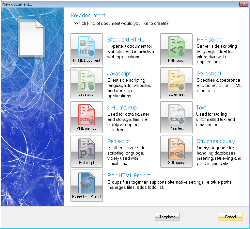
Task: Click the Structured query heading link
Action: (216, 141)
